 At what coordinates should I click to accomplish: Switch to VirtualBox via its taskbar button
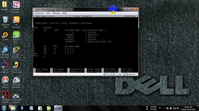coord(58,108)
